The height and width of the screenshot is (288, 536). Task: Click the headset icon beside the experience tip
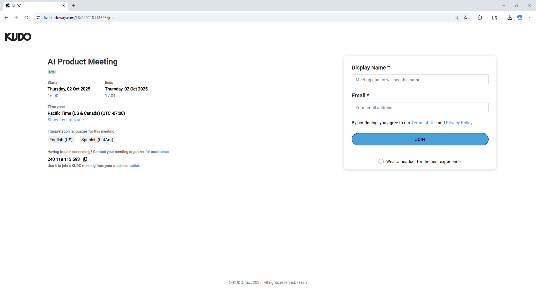tap(381, 161)
